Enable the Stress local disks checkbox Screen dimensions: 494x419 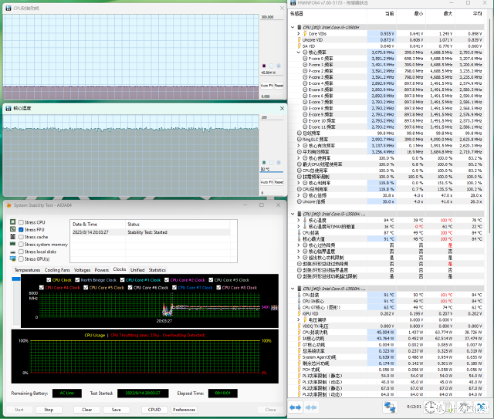coord(21,252)
